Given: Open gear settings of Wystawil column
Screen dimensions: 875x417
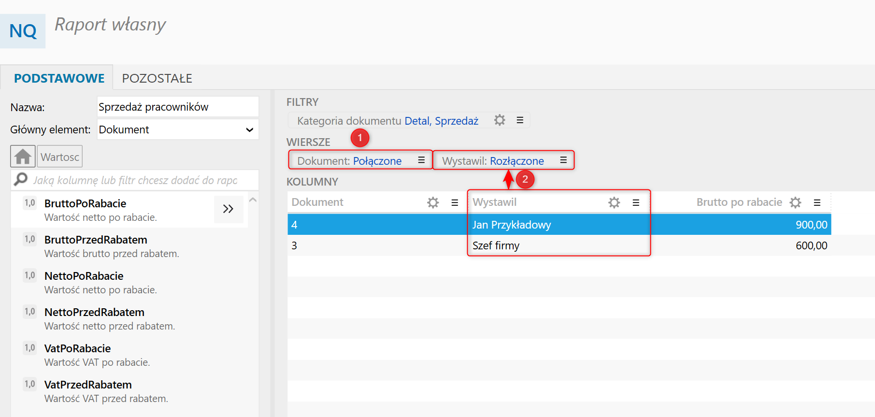Looking at the screenshot, I should point(614,202).
